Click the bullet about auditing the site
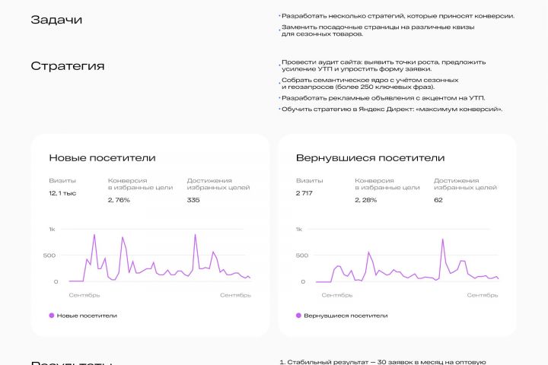This screenshot has height=365, width=548. point(383,65)
